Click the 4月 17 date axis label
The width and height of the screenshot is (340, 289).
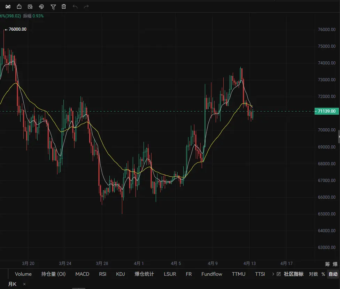[x=286, y=264]
